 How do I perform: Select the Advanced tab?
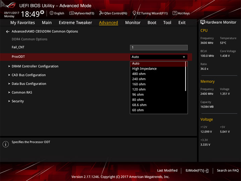108,23
